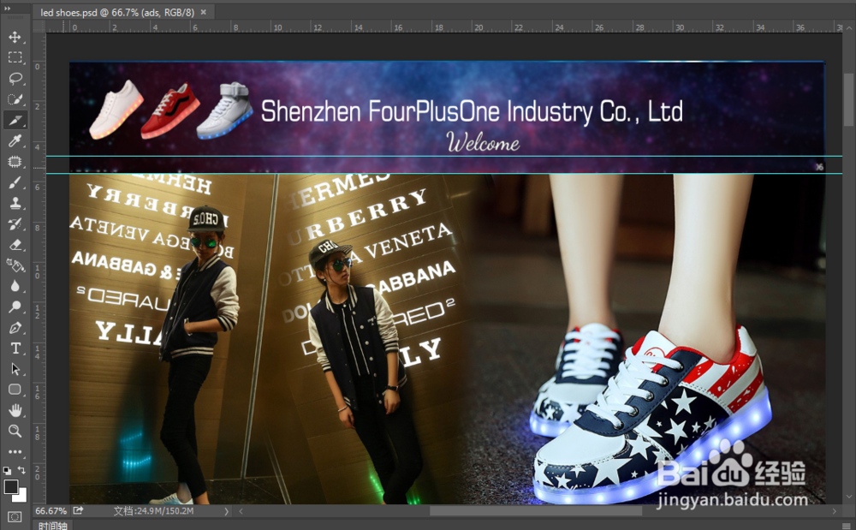Select the Brush tool

[15, 182]
